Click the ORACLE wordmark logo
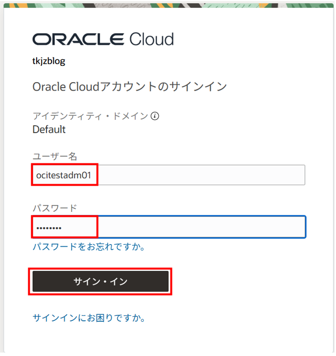The height and width of the screenshot is (356, 336). pyautogui.click(x=78, y=40)
